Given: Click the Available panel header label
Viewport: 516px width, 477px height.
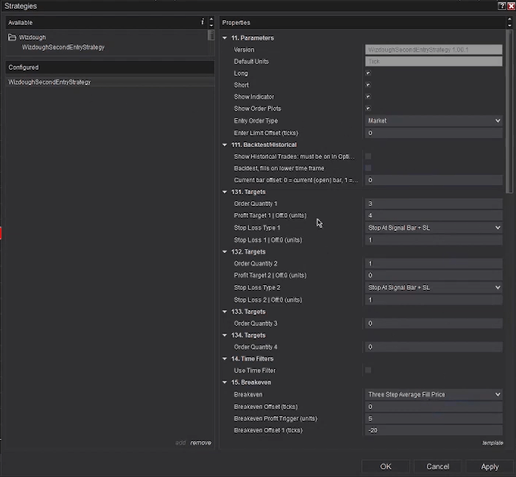Looking at the screenshot, I should pyautogui.click(x=20, y=22).
